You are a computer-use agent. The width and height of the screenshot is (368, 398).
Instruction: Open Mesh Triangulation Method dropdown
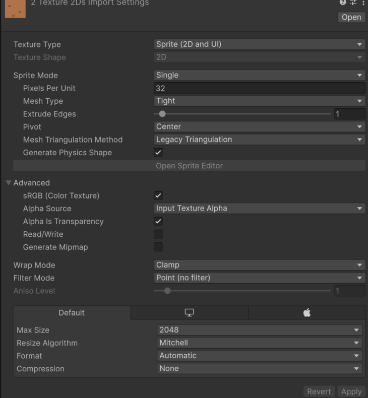click(x=260, y=140)
